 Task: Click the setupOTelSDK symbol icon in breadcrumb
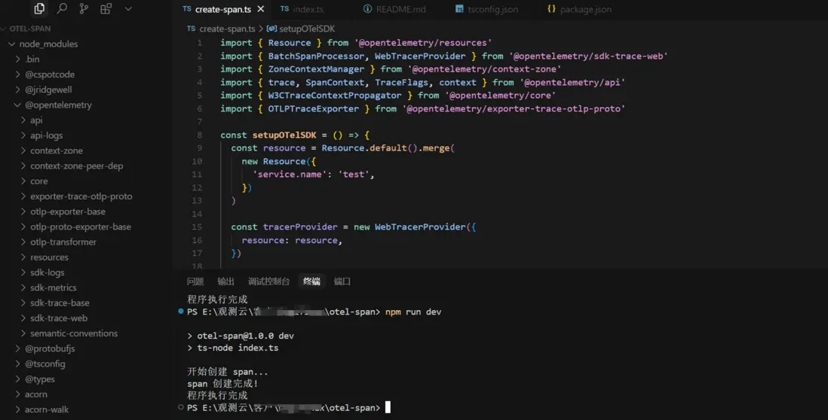pyautogui.click(x=271, y=29)
